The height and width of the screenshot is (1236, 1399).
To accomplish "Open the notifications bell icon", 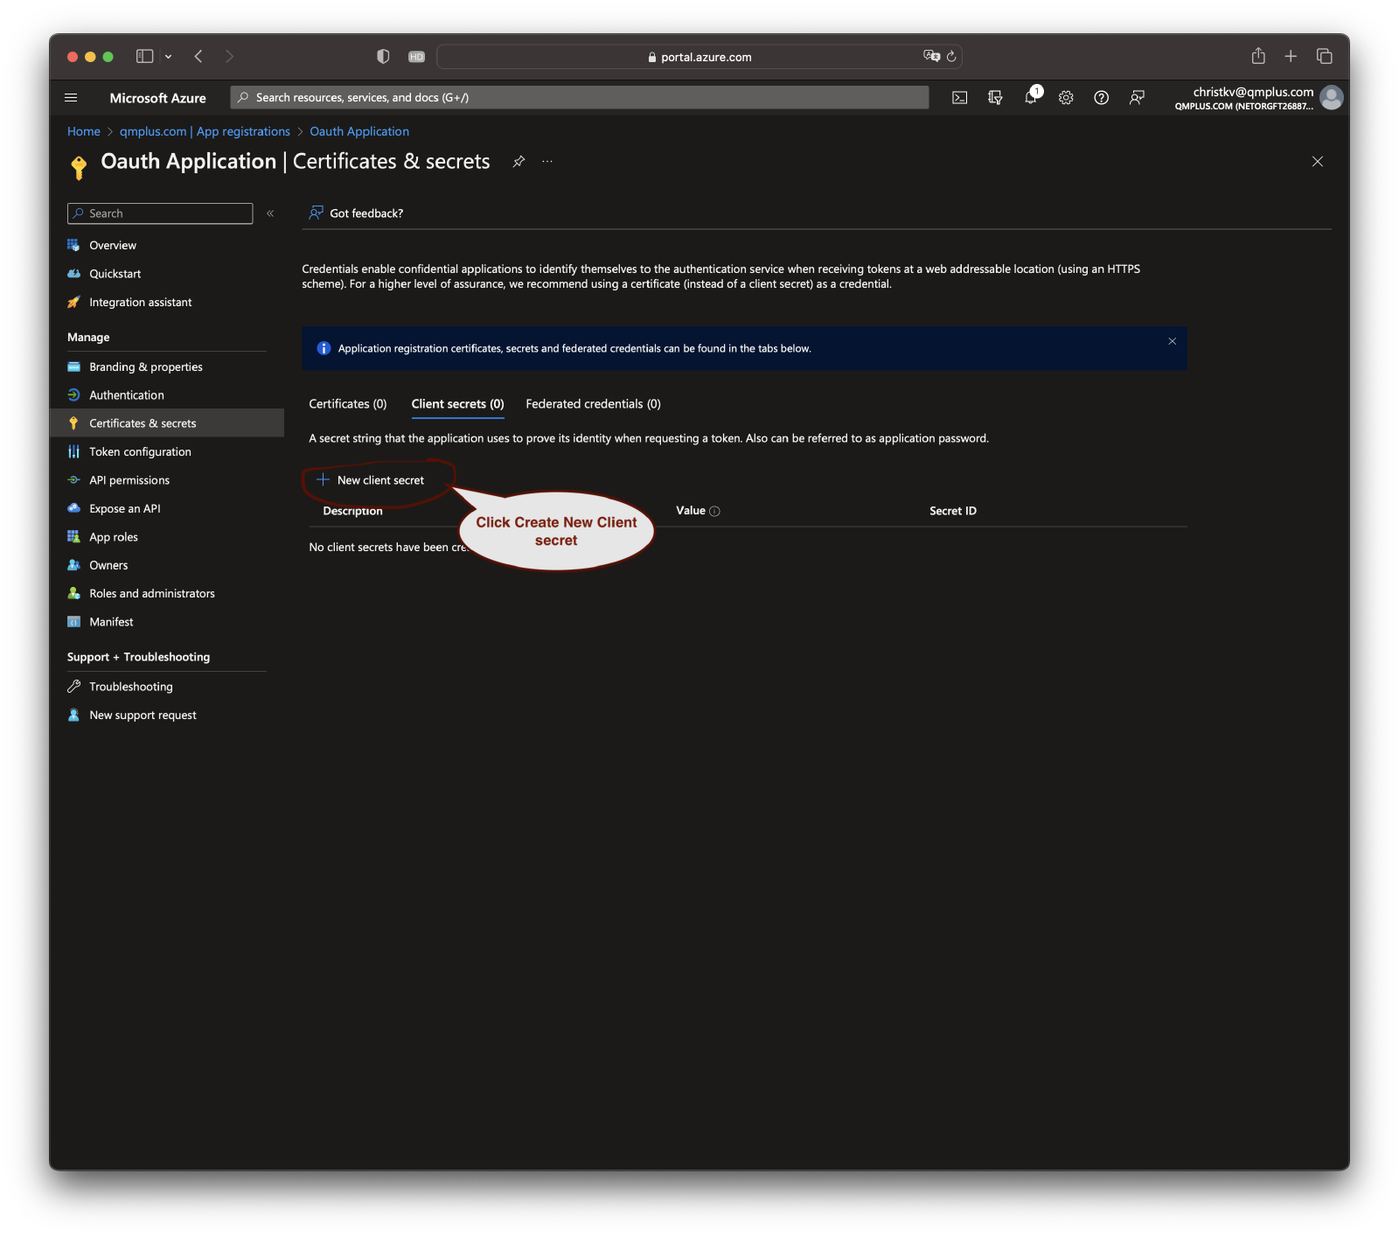I will coord(1031,98).
